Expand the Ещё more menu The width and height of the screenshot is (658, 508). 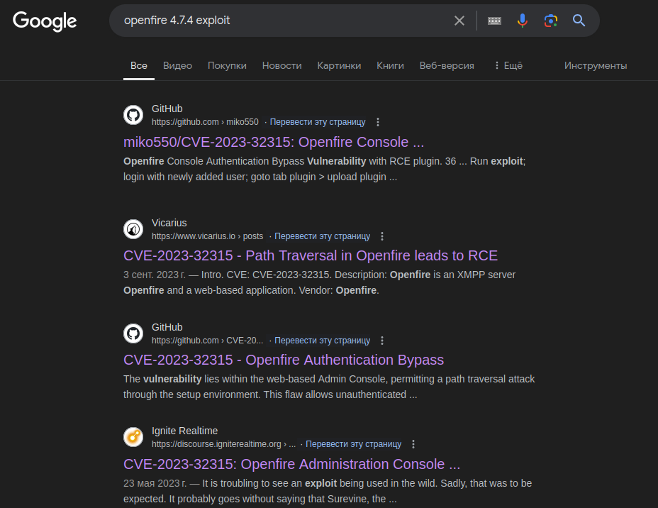click(508, 65)
